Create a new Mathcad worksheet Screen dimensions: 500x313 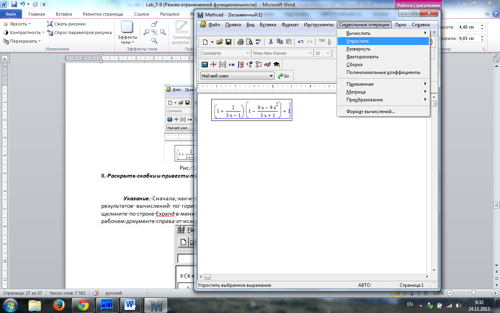(205, 42)
